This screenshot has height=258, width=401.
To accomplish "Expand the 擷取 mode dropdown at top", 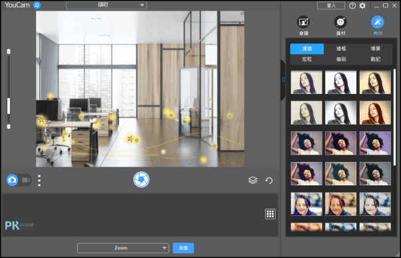I will click(x=107, y=5).
